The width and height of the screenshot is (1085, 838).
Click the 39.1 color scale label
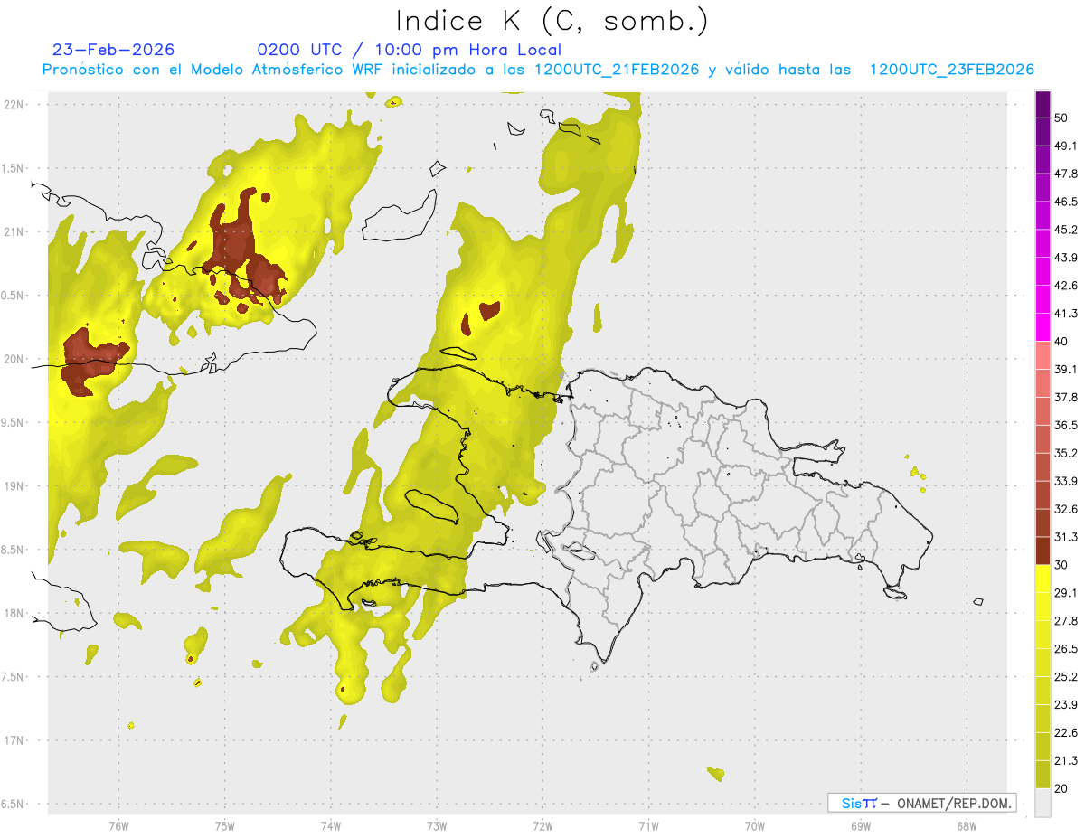pos(1066,369)
